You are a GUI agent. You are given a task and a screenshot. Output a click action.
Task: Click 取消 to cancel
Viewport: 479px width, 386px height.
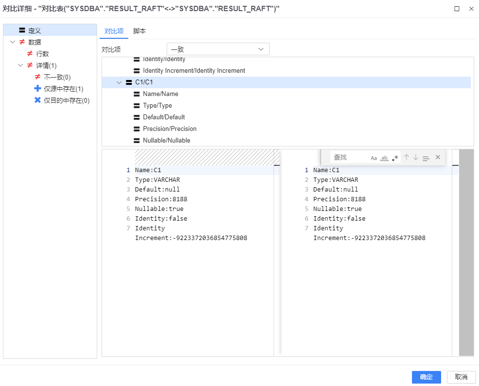(x=462, y=377)
